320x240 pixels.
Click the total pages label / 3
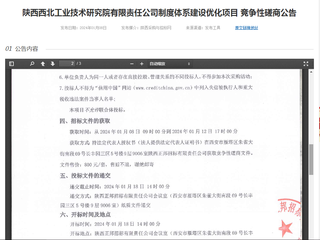(79, 64)
